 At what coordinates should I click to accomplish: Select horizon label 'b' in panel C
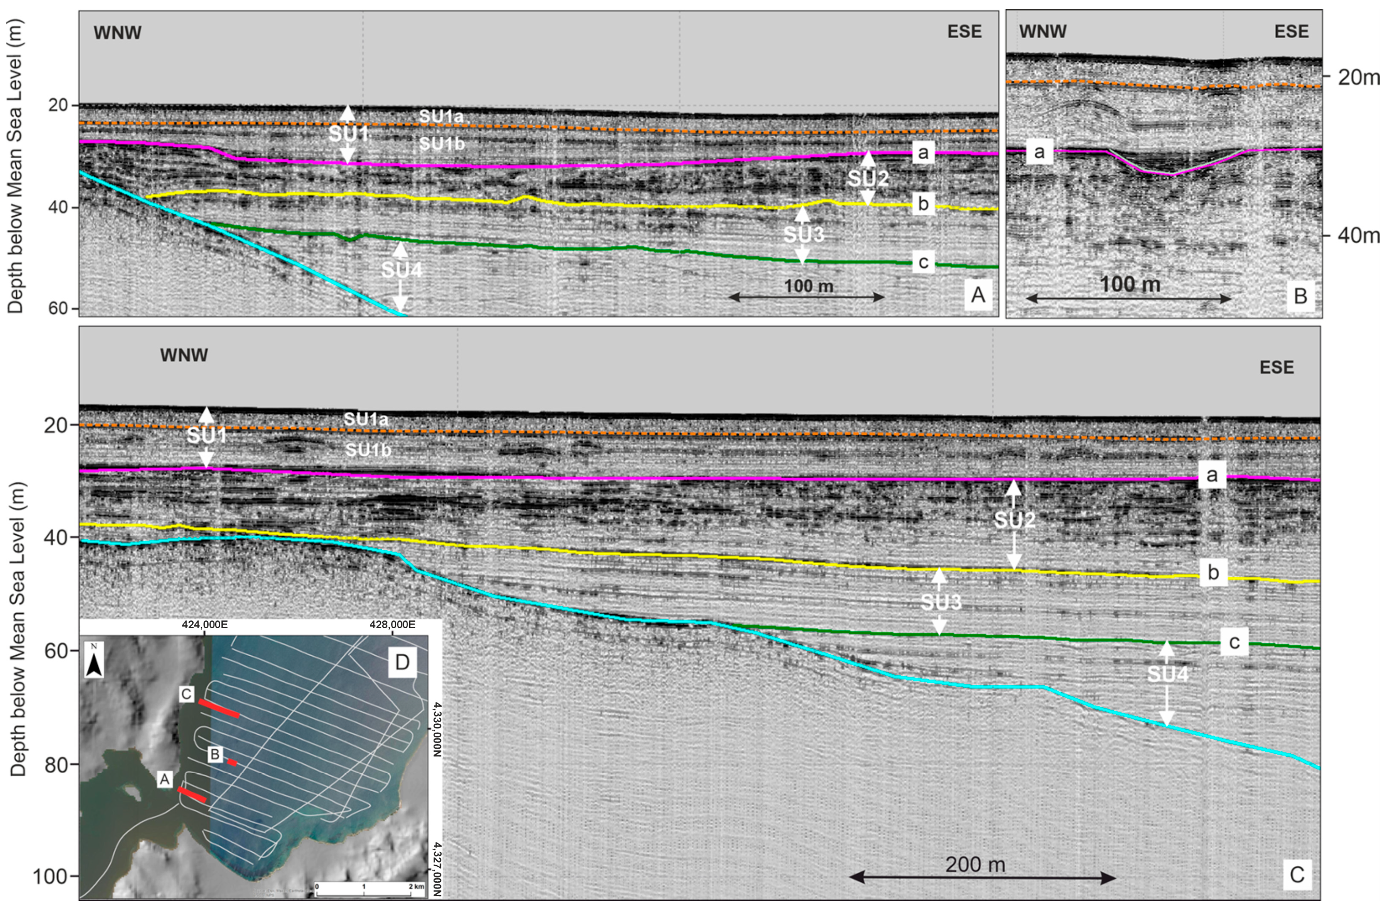tap(1213, 573)
